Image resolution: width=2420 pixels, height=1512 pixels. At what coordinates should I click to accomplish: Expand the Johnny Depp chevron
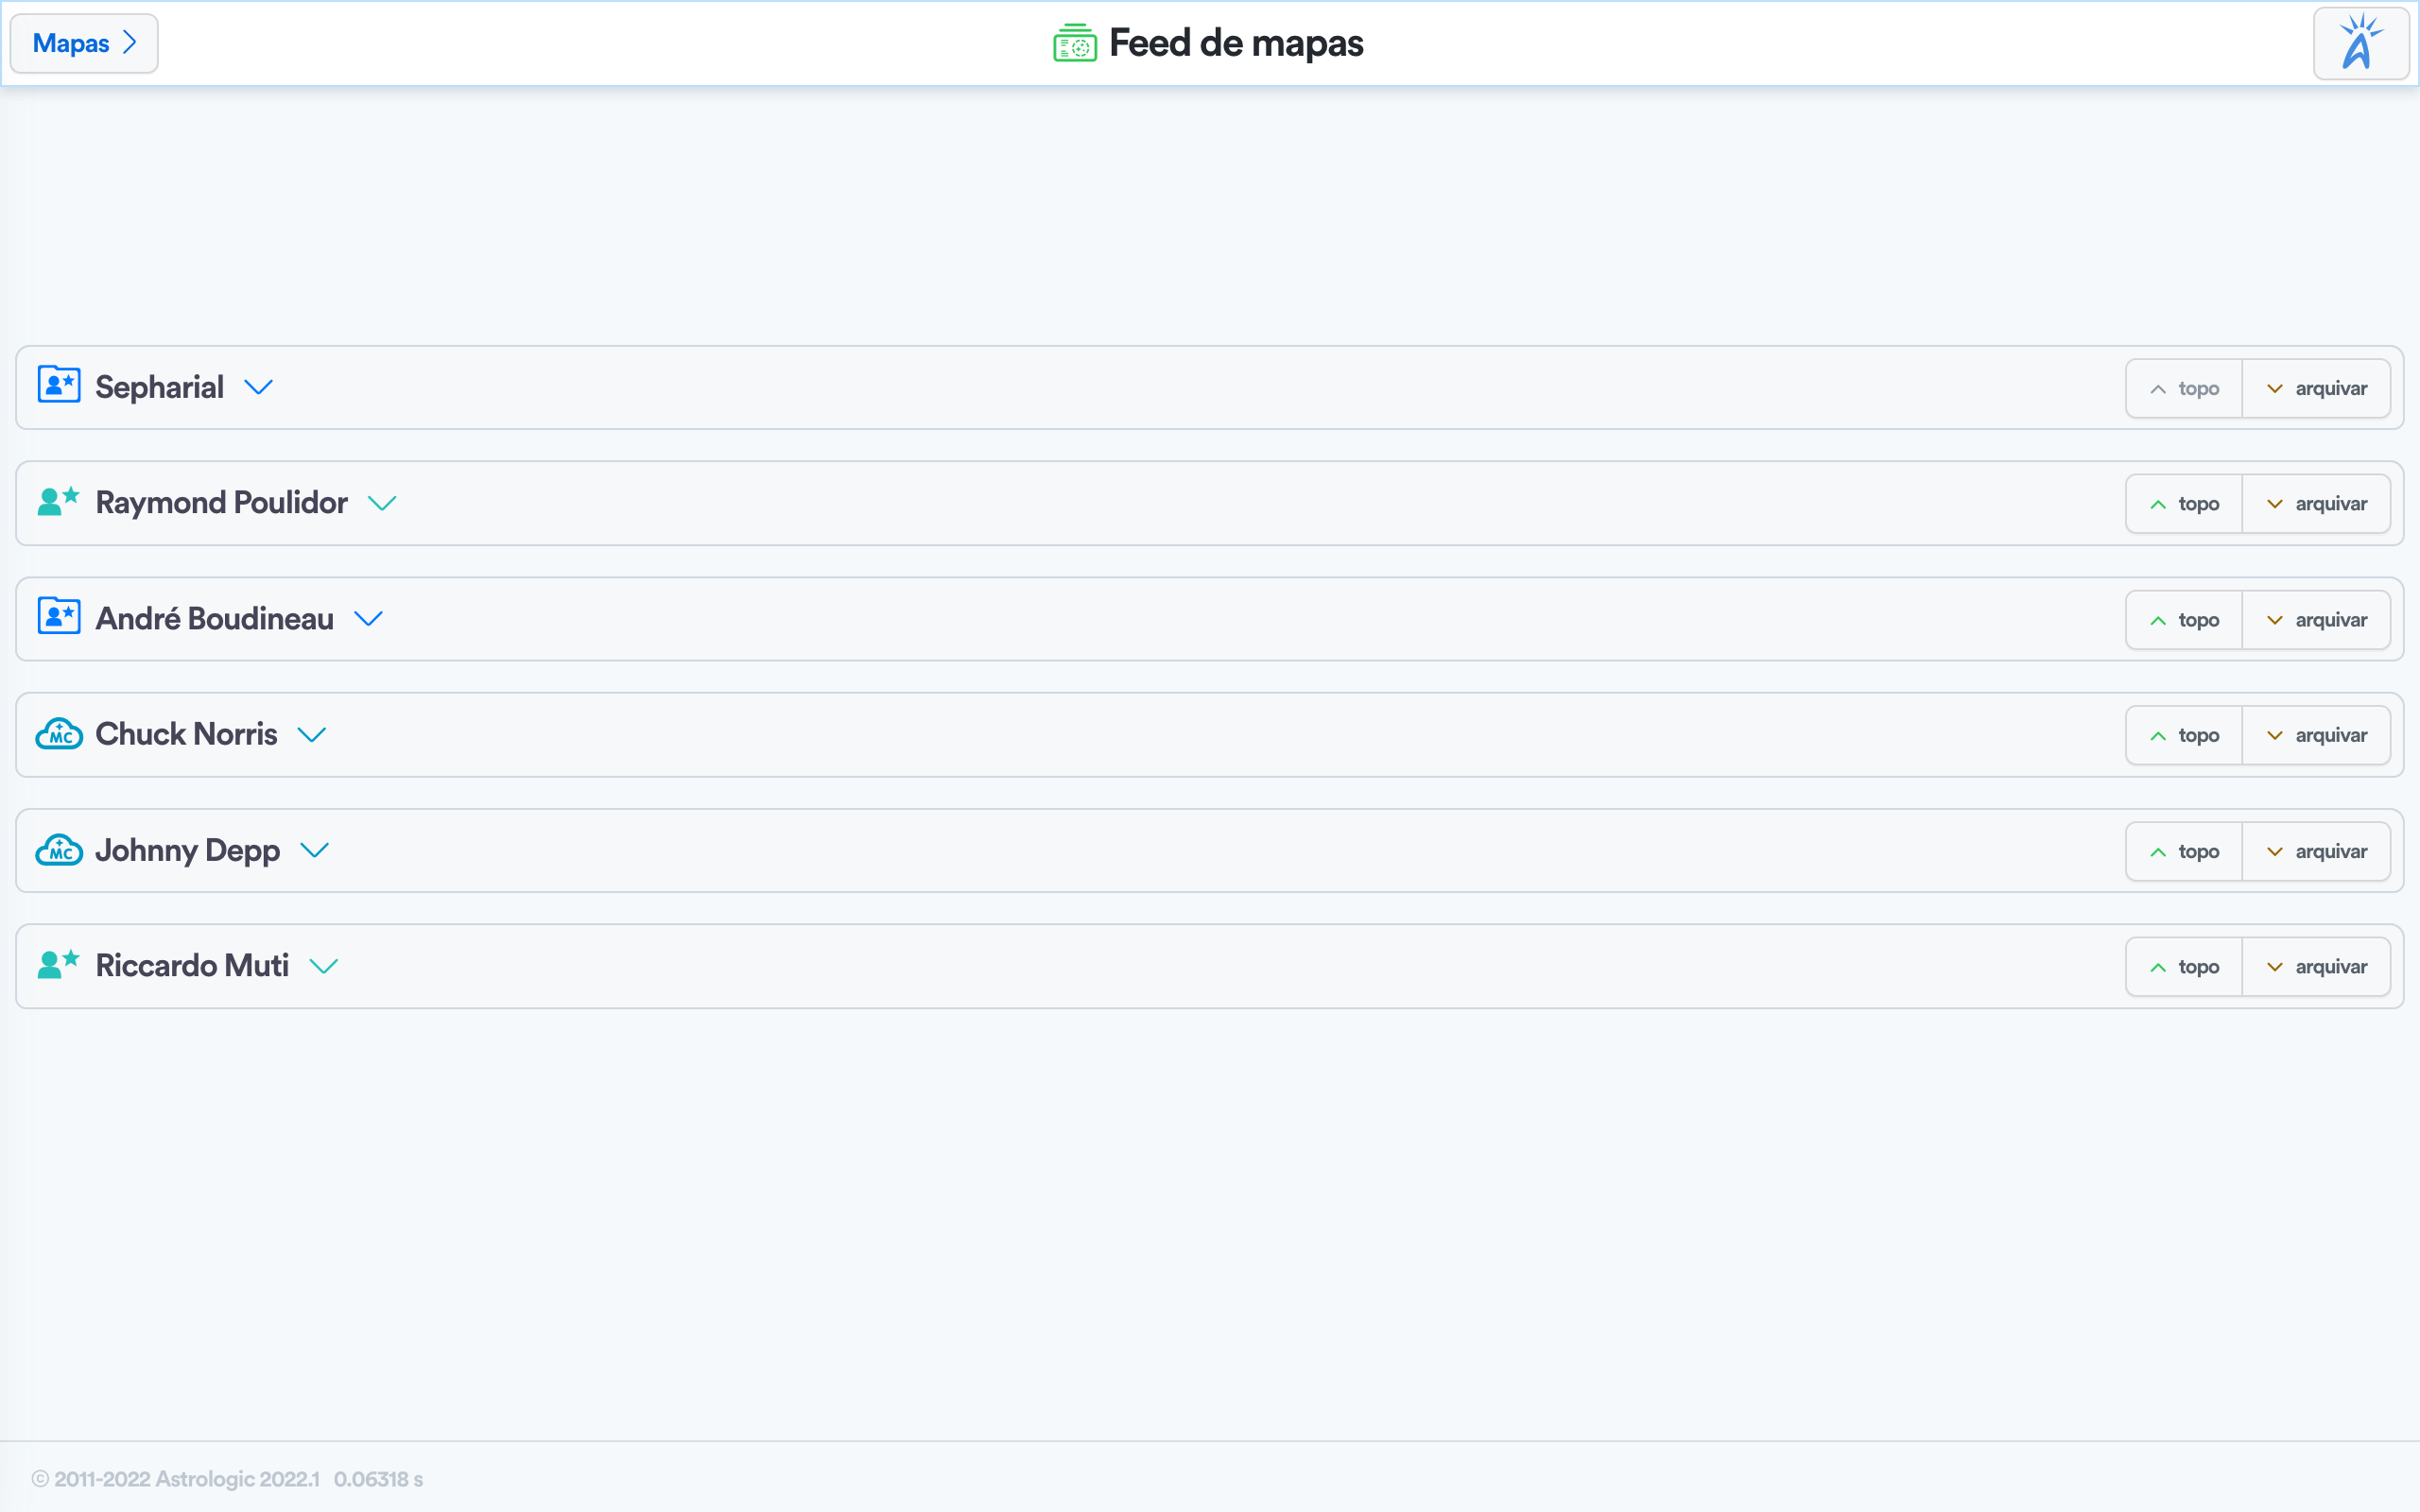(x=314, y=851)
